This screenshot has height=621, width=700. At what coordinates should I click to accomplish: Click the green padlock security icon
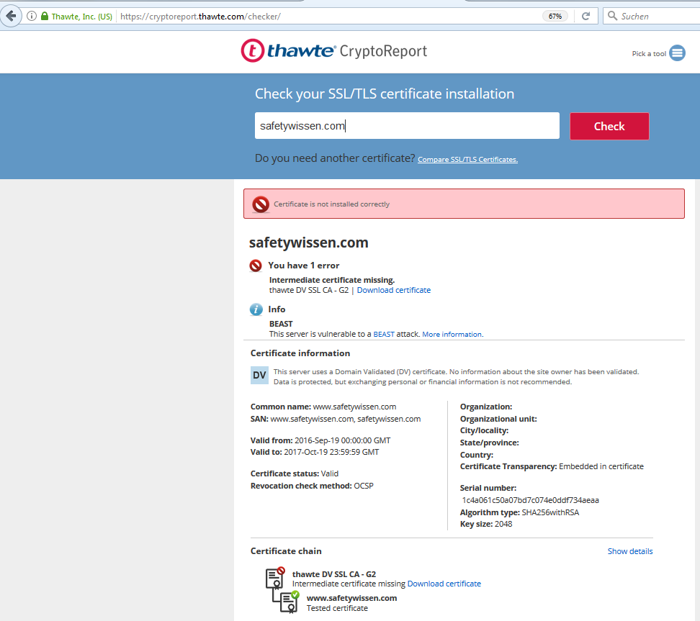tap(44, 16)
